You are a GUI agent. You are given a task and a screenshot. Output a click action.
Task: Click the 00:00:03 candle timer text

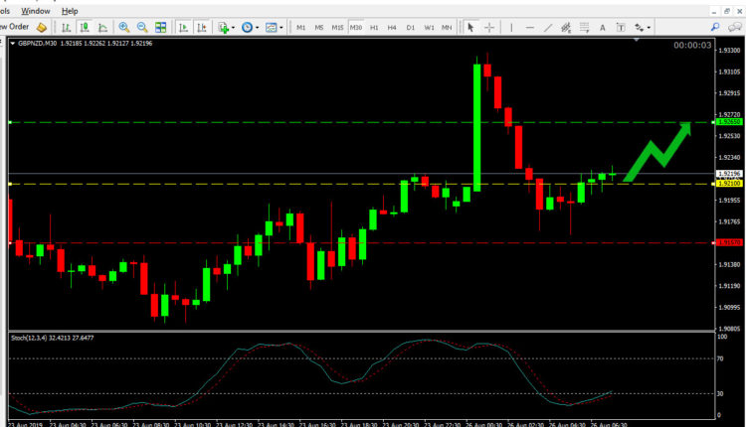692,46
